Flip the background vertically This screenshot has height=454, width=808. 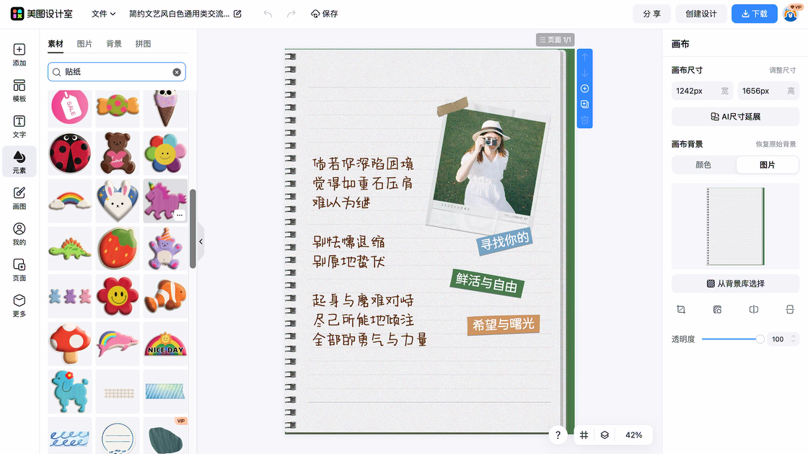789,309
